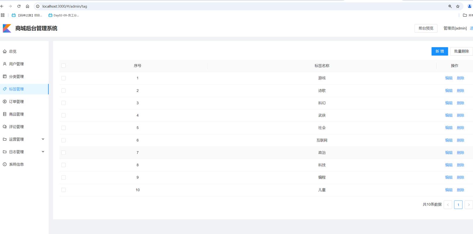Click the 批量删除 button
Image resolution: width=473 pixels, height=234 pixels.
[461, 51]
